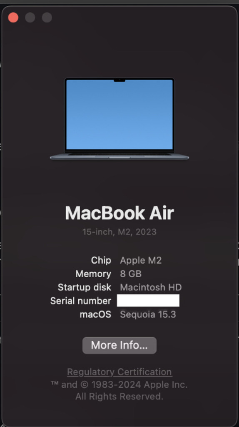This screenshot has height=427, width=239.
Task: Select the MacBook Air title text
Action: click(x=119, y=213)
